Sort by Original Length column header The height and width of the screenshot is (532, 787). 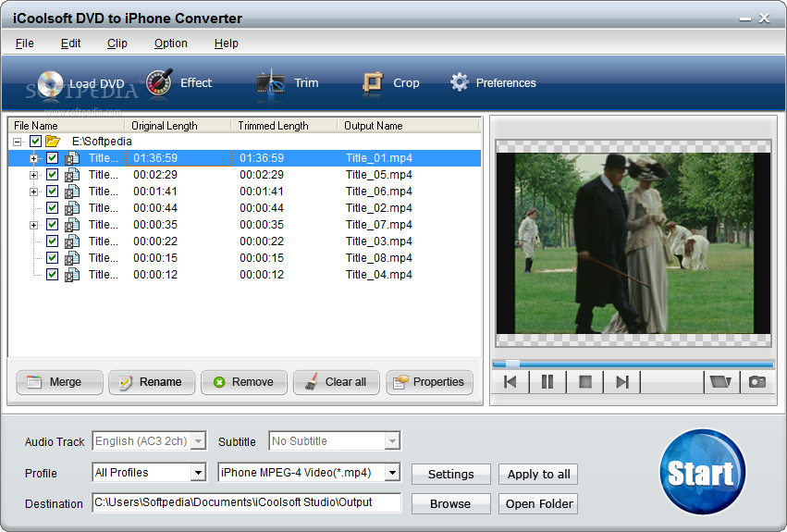tap(178, 126)
